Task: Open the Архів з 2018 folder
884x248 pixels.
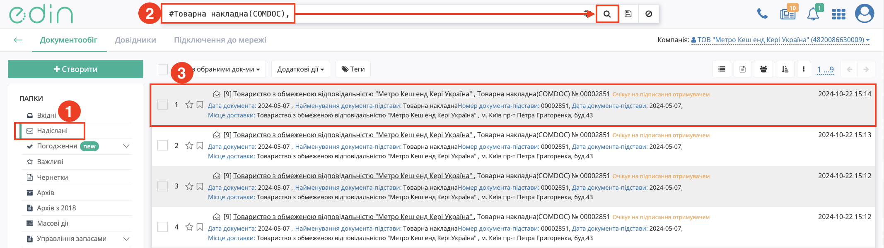Action: coord(56,208)
